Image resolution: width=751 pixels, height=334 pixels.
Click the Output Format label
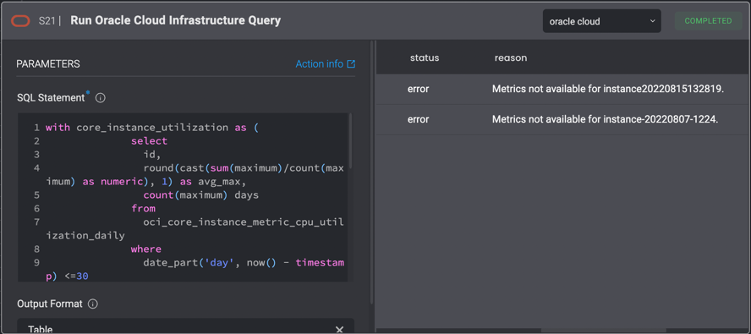(50, 304)
